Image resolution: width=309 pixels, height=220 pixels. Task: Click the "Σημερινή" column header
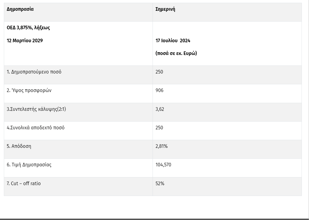(x=166, y=9)
